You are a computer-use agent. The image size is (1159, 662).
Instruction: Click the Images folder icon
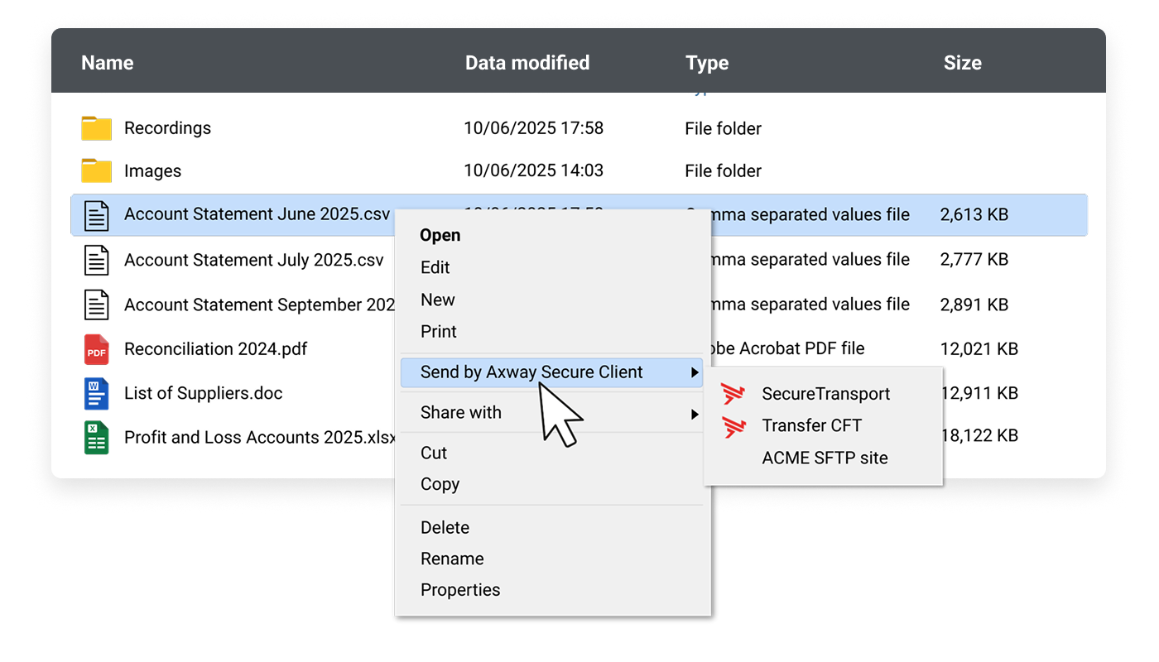97,171
